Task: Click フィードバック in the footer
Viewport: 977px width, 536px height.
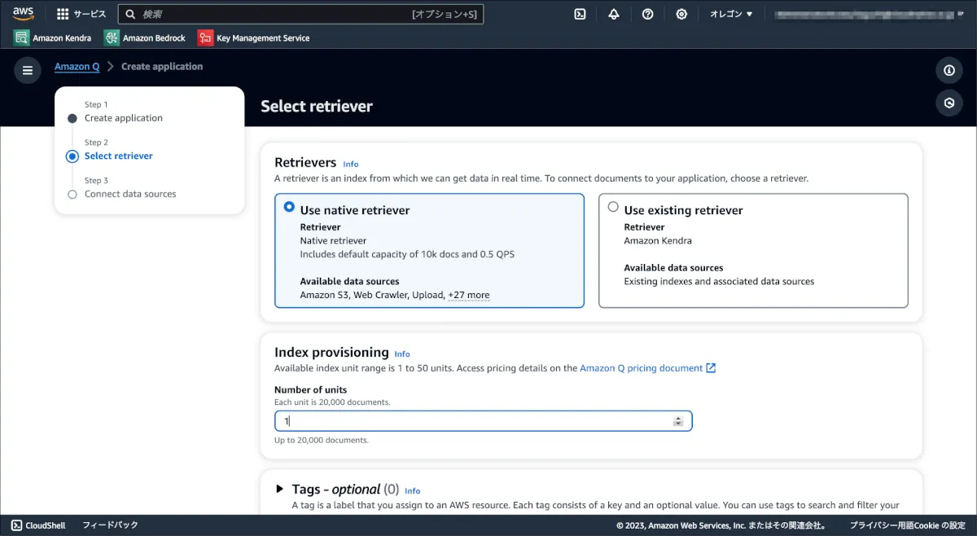Action: 110,525
